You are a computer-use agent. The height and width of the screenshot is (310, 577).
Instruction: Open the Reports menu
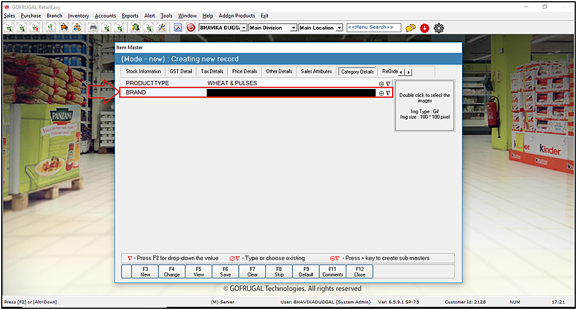130,16
